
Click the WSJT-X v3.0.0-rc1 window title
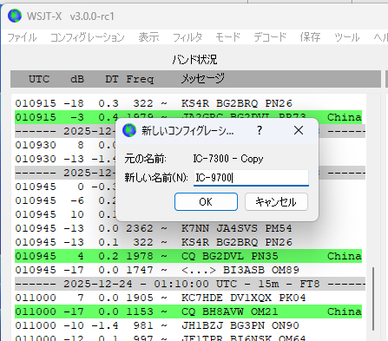(x=70, y=16)
